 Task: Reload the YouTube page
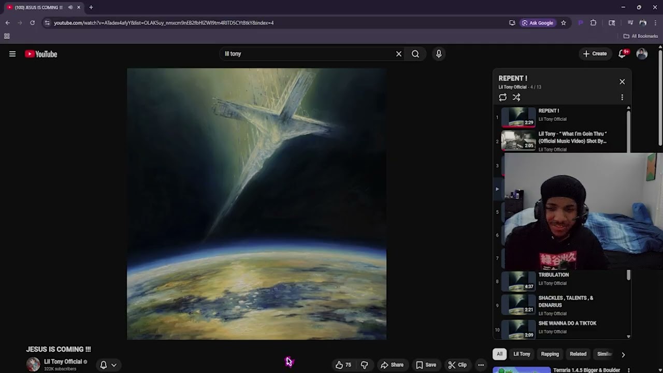(32, 23)
